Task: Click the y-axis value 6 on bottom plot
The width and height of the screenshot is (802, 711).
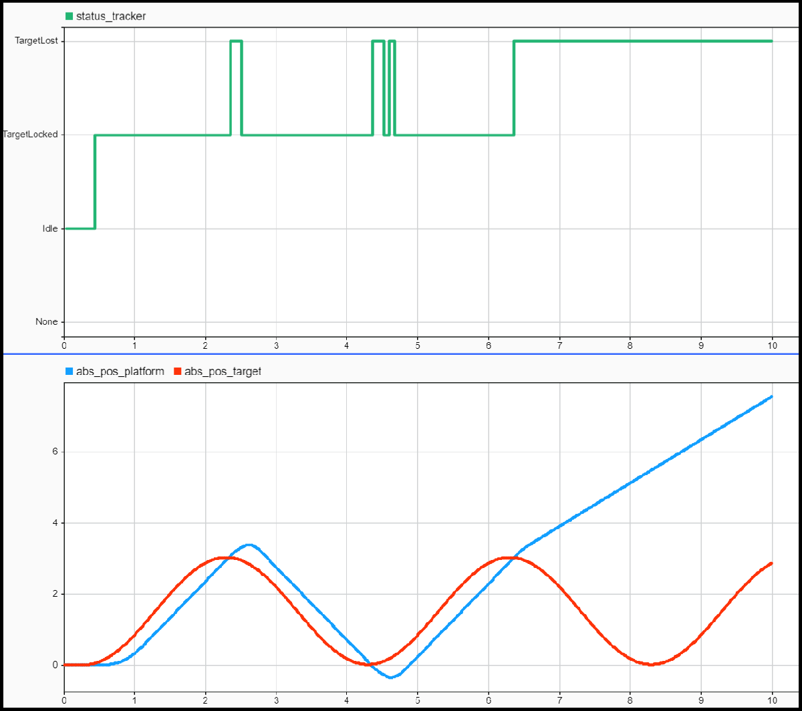Action: (x=56, y=452)
